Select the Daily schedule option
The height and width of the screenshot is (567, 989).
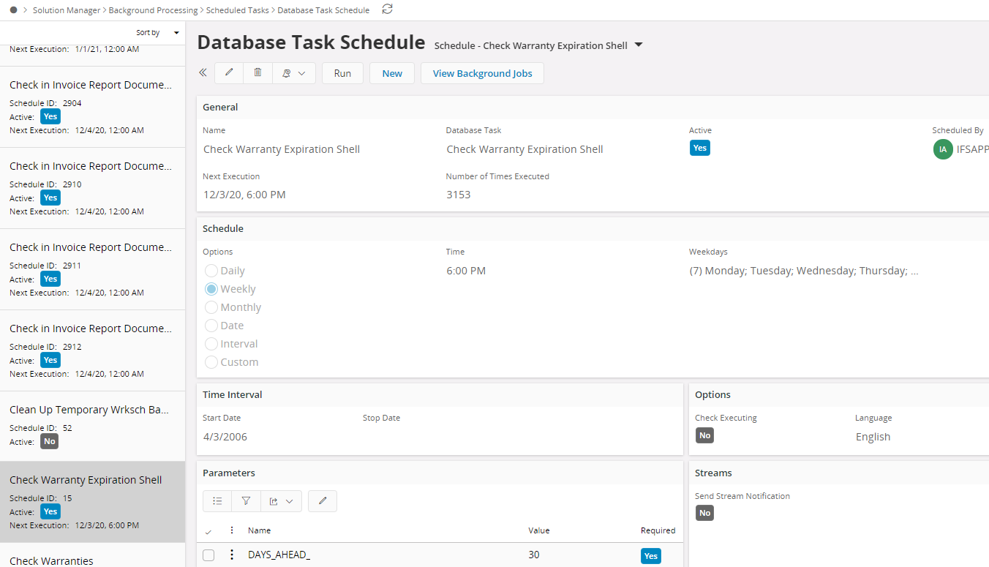[x=211, y=271]
